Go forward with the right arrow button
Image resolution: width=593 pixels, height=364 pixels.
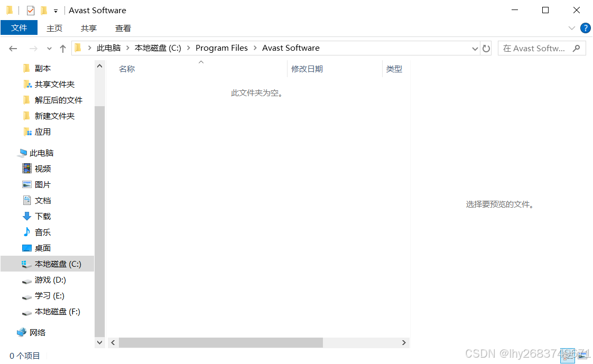click(x=33, y=49)
